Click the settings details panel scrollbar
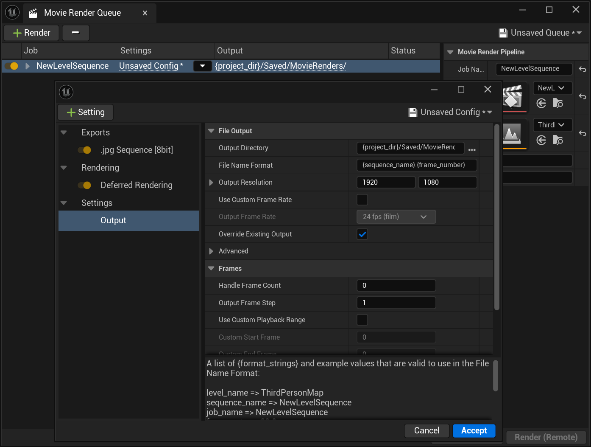 [x=497, y=217]
